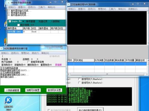Open the 测试(T) menu in HERO database window
149x111 pixels.
35,53
